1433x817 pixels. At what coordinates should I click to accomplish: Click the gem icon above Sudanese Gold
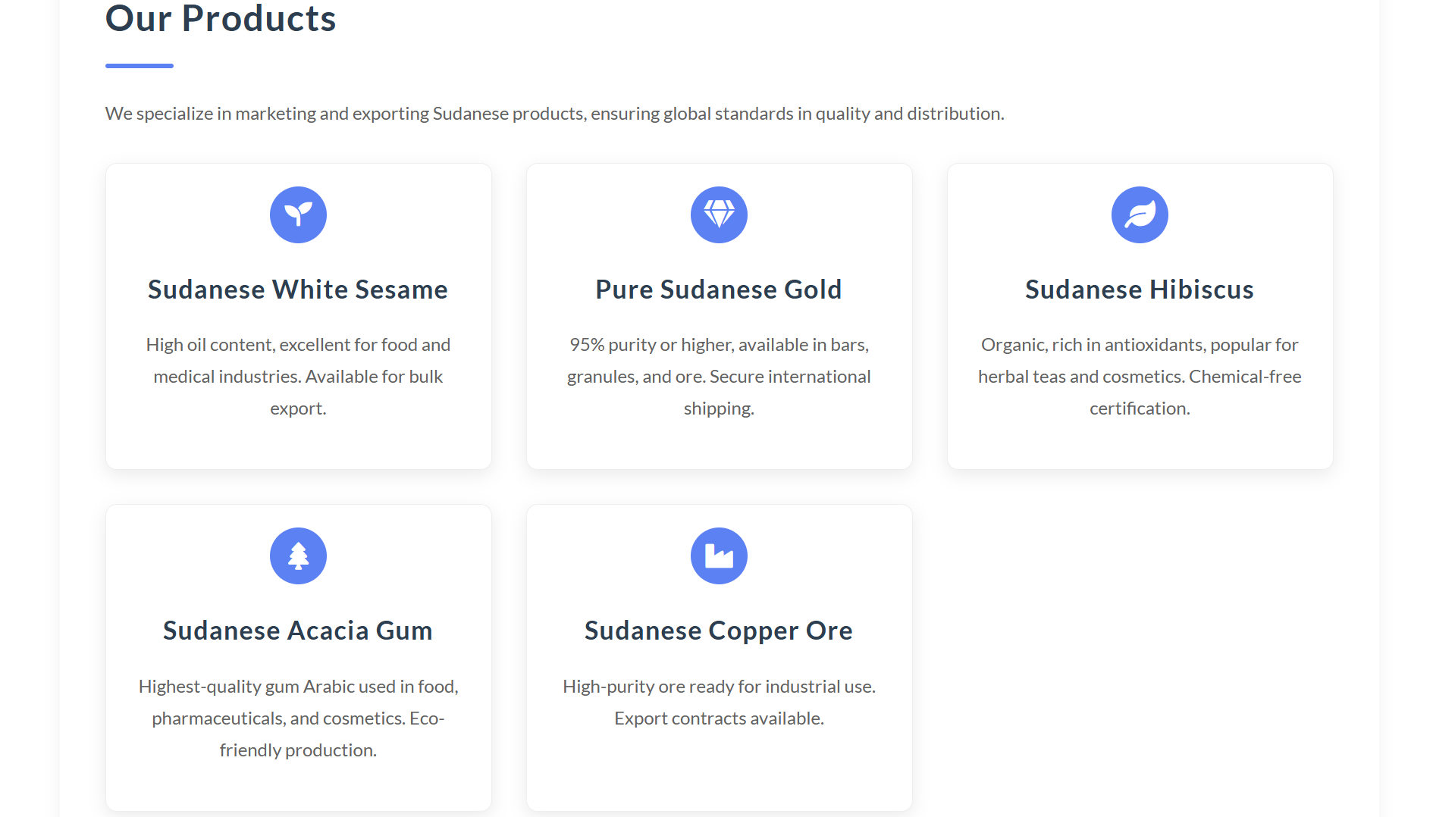click(719, 214)
